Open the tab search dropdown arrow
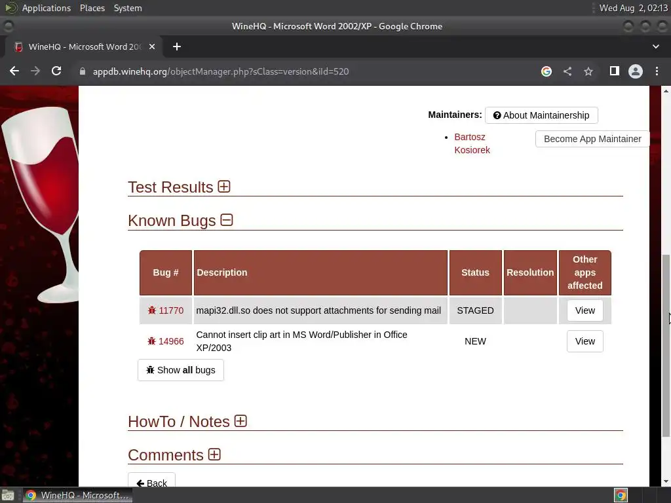 click(655, 47)
